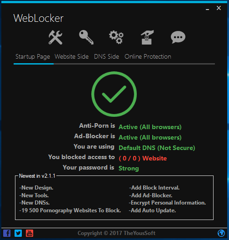Open the hammer and wrench tools icon
Viewport: 229px width, 240px height.
(x=55, y=37)
